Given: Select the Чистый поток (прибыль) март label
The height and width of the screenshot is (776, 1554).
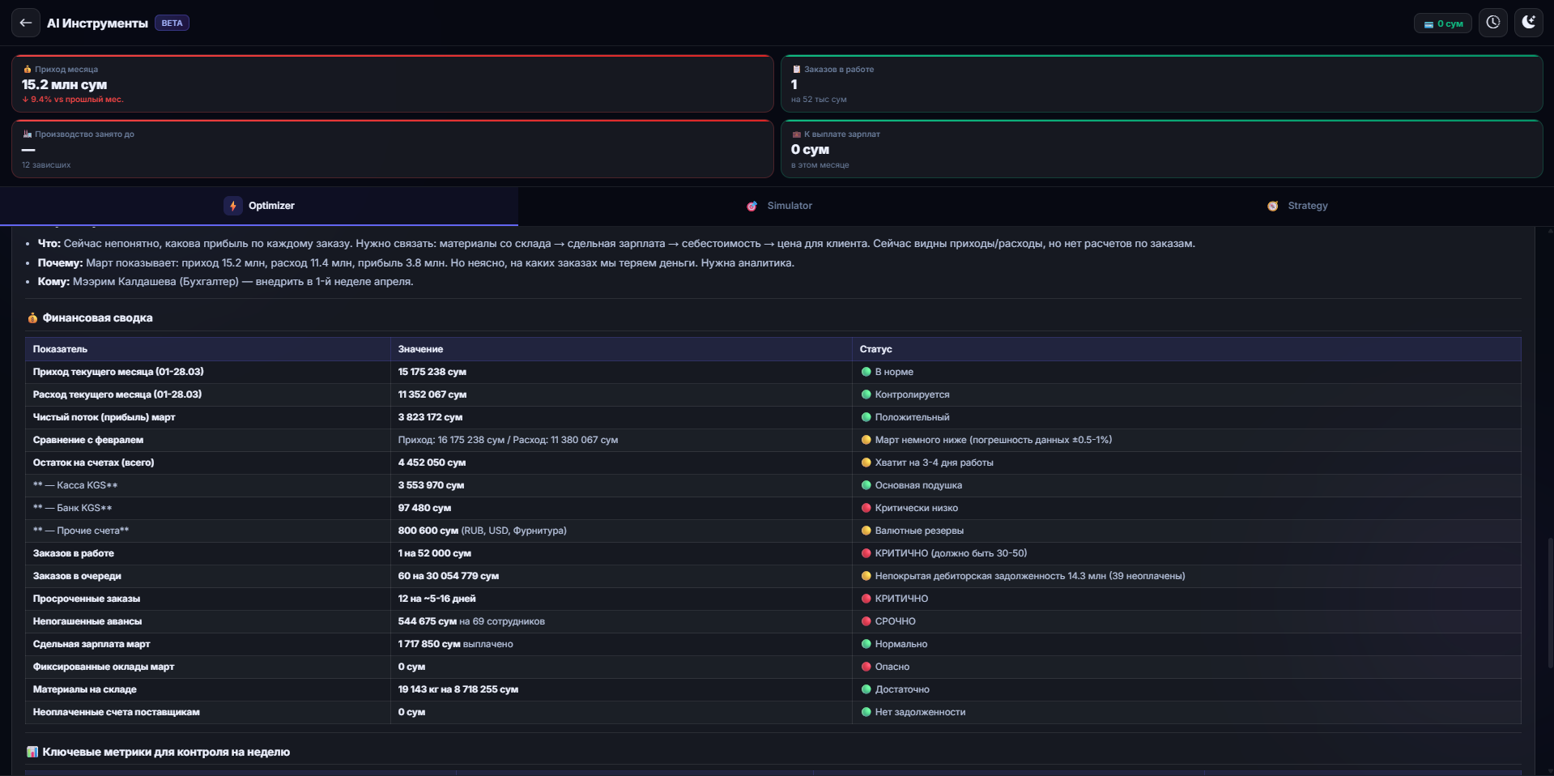Looking at the screenshot, I should [104, 417].
